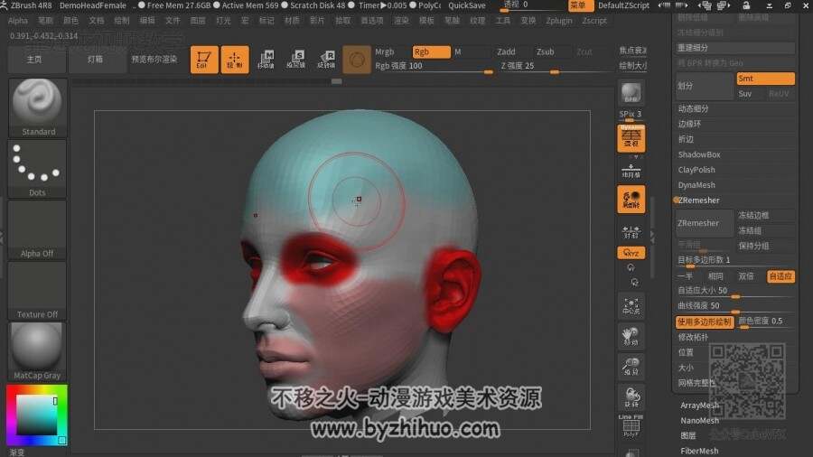Open the Zplugin menu
This screenshot has width=813, height=457.
click(x=559, y=21)
